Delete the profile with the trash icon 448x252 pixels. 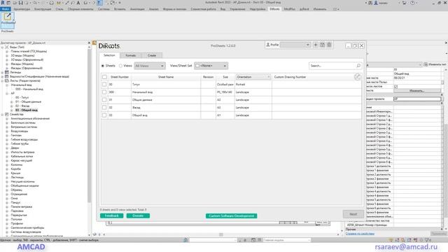(329, 45)
